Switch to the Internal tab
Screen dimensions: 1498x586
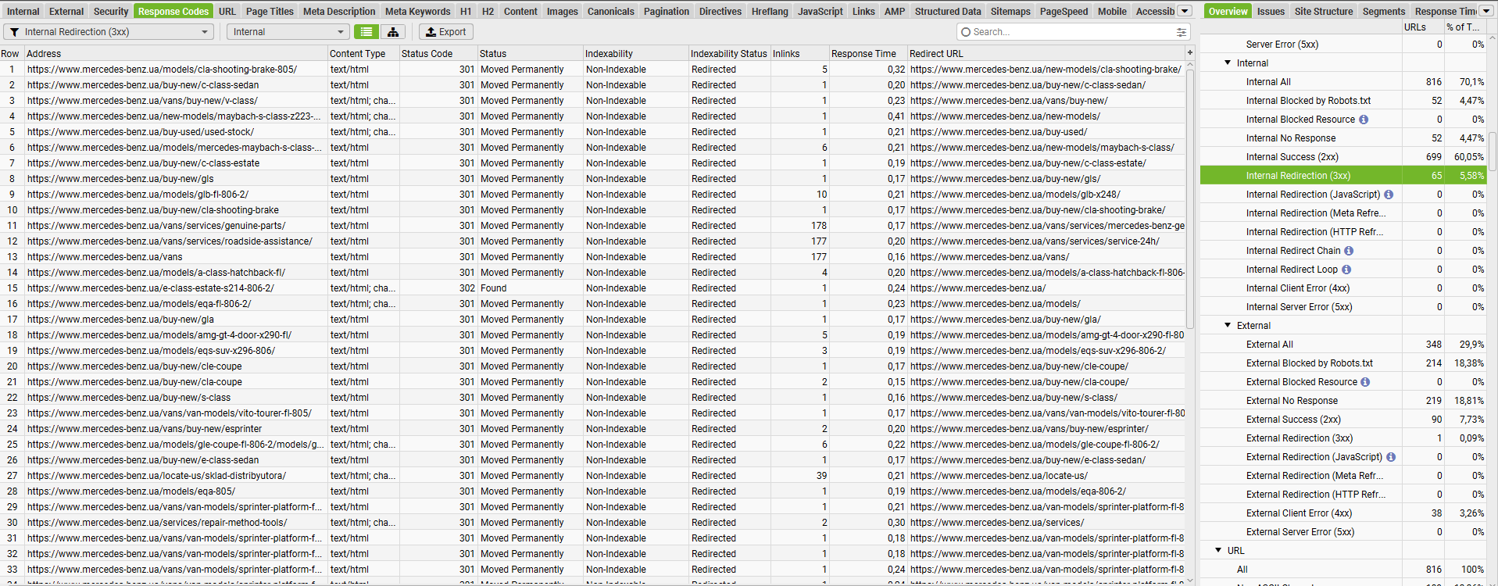[23, 11]
